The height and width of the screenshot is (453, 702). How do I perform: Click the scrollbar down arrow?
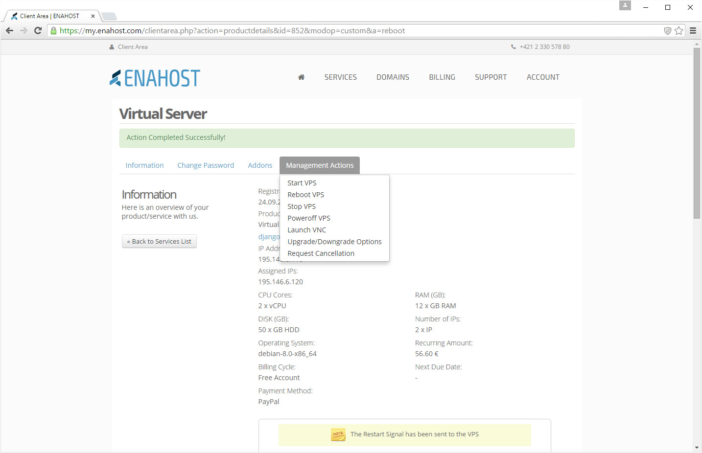(x=697, y=448)
